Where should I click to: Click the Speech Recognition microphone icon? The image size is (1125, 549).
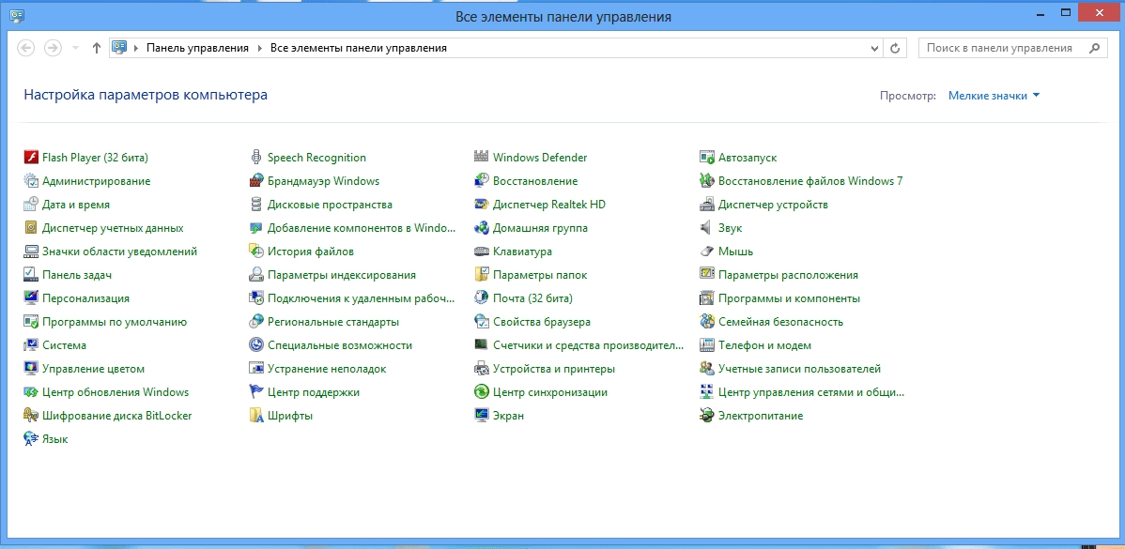(256, 158)
